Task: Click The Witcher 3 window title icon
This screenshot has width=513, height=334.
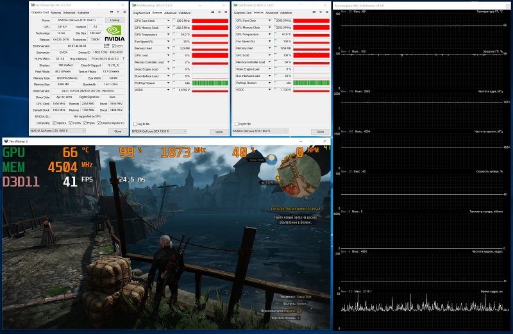Action: click(x=6, y=140)
